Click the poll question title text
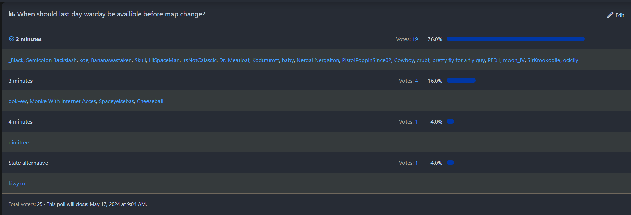 point(111,14)
